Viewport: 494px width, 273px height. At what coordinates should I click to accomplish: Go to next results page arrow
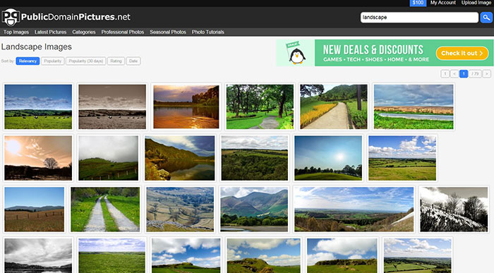pos(486,74)
